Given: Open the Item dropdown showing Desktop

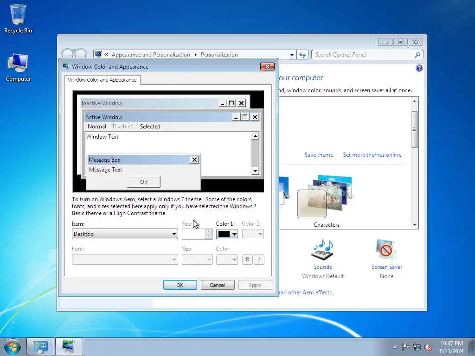Looking at the screenshot, I should coord(125,234).
